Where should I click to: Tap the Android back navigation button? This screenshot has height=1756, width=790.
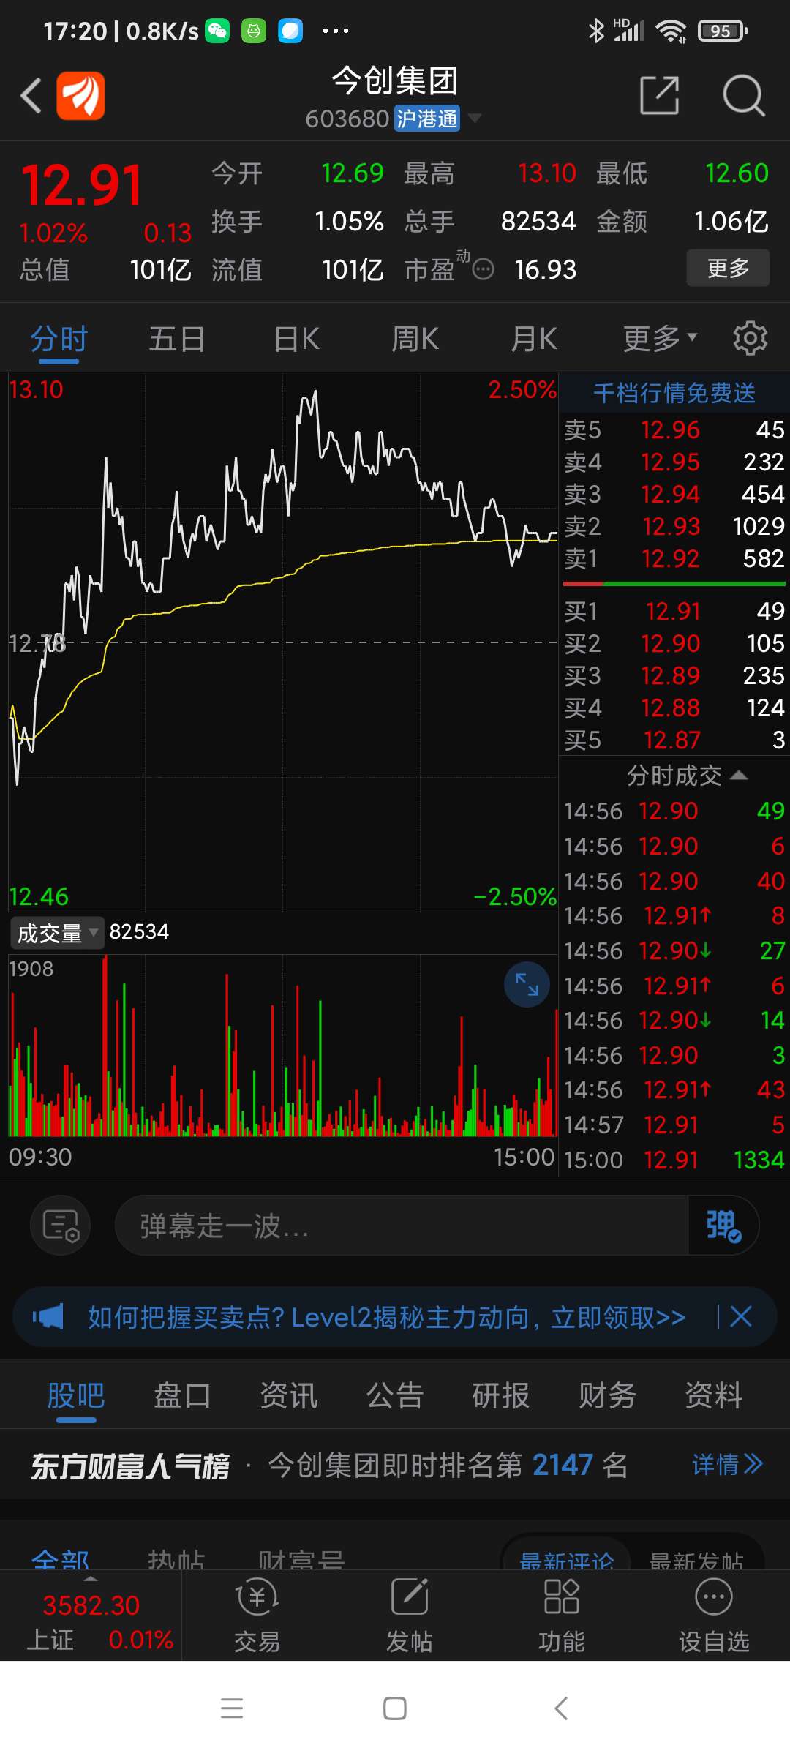tap(561, 1708)
